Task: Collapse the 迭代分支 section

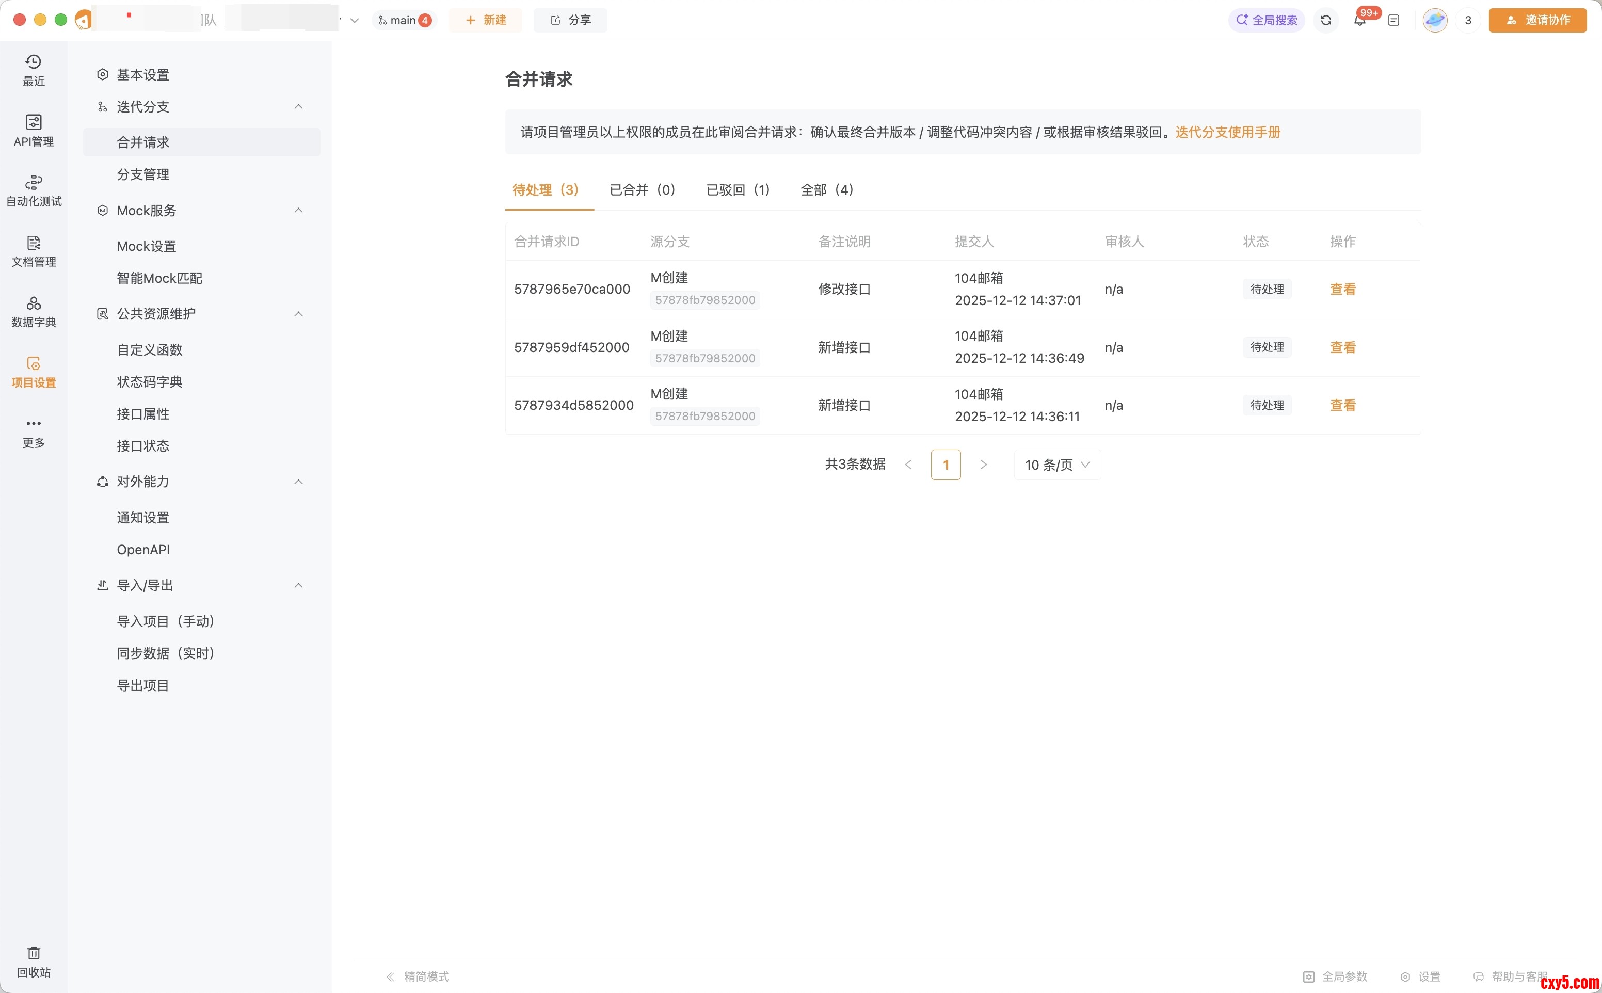Action: pos(298,106)
